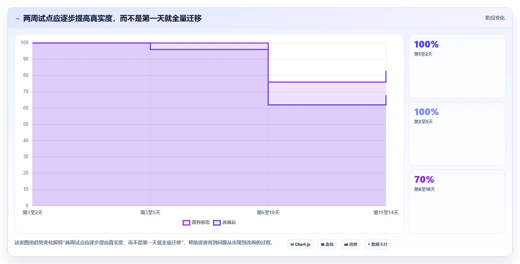
Task: Click x-axis label 第6至10天
Action: click(268, 212)
